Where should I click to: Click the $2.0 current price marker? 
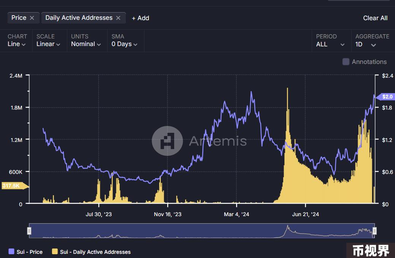tap(385, 97)
